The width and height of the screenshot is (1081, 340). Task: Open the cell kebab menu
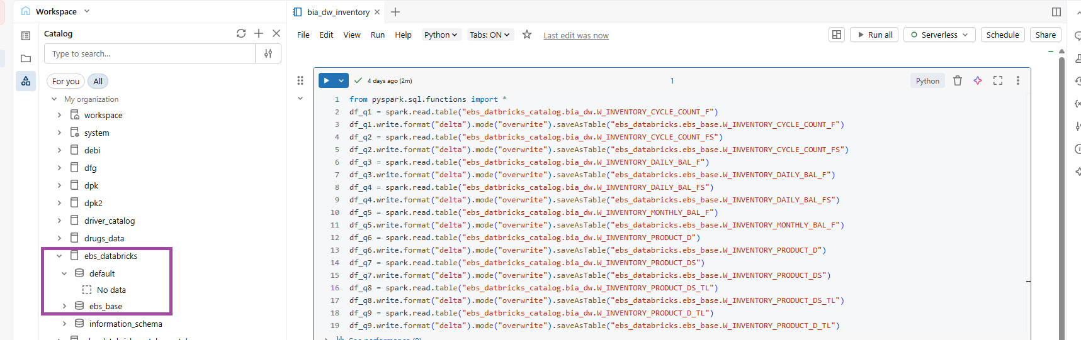[x=1018, y=80]
